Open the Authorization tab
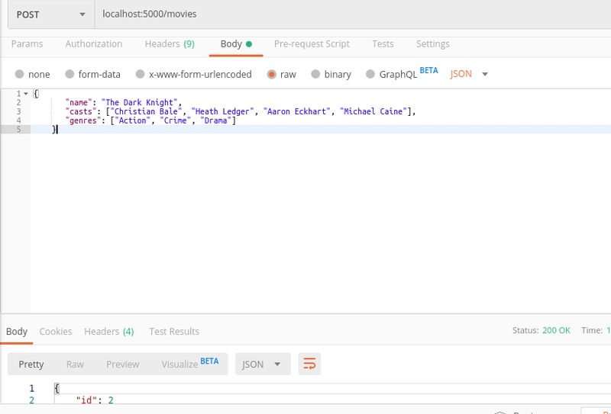 (x=93, y=44)
